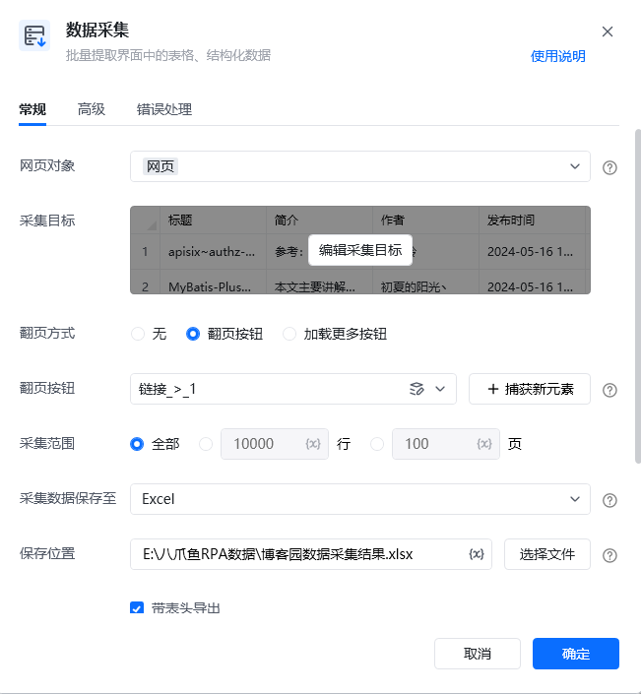
Task: Show help for 网页对象
Action: tap(609, 167)
